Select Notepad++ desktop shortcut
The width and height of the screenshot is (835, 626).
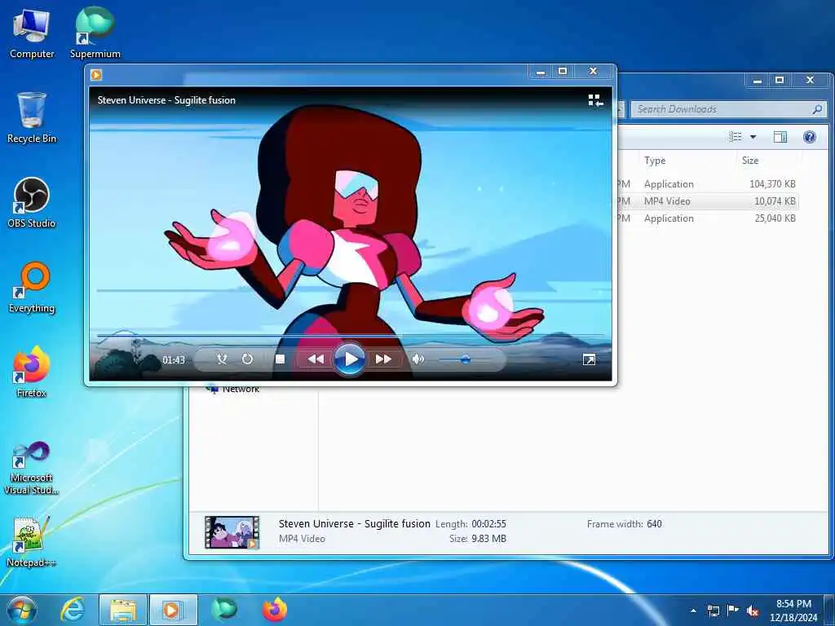pyautogui.click(x=32, y=542)
